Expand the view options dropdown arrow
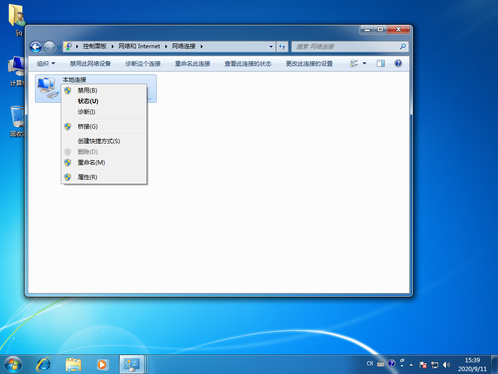 coord(365,63)
